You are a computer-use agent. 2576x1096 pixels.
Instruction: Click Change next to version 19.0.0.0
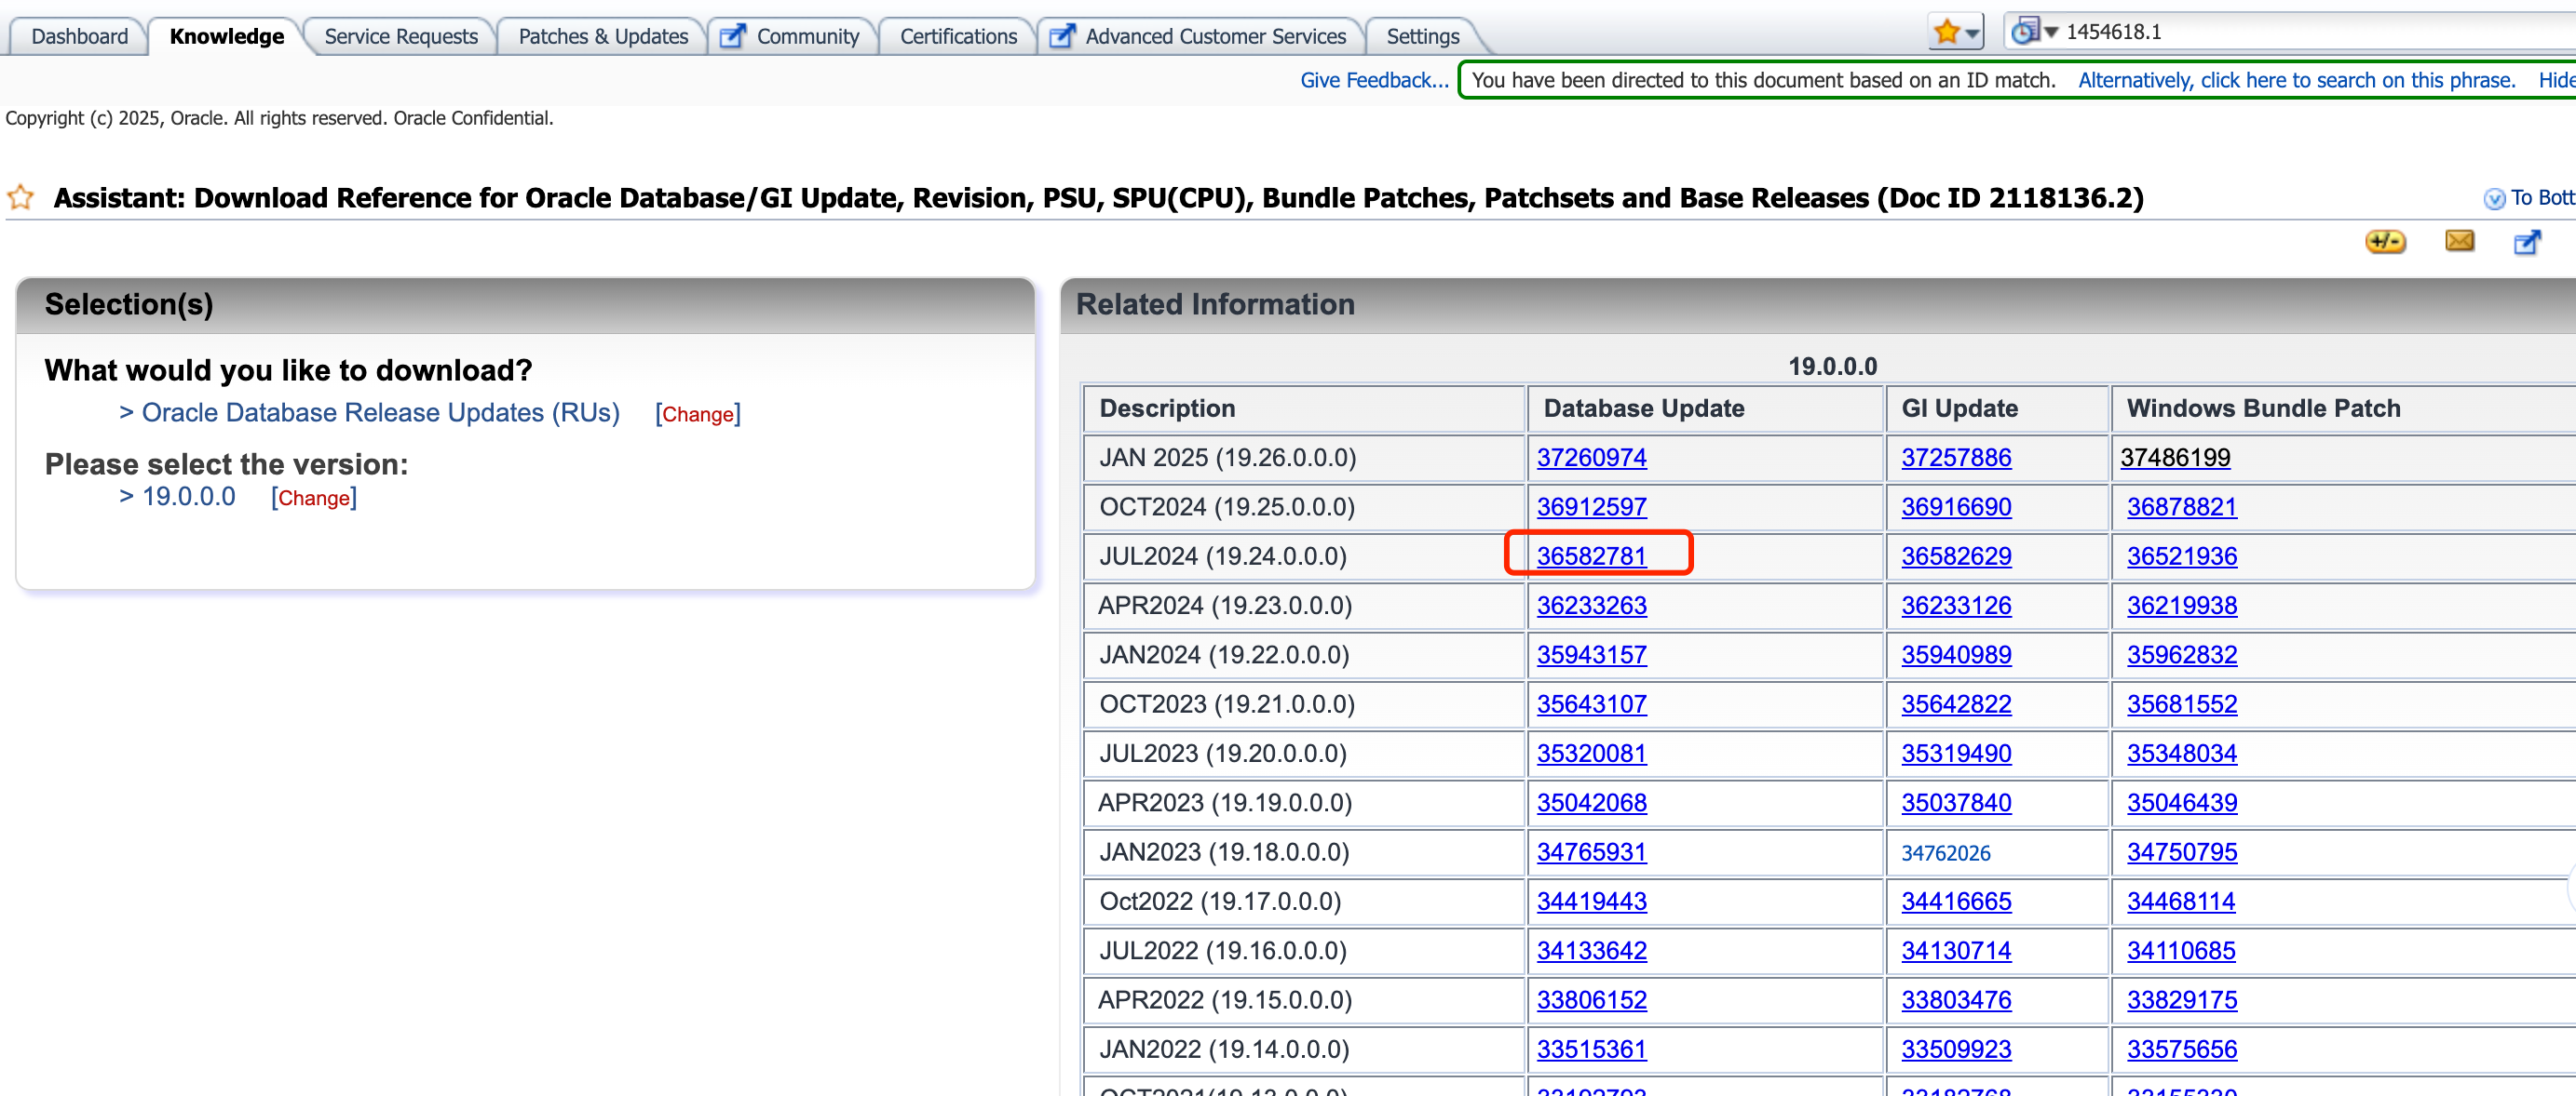click(x=314, y=498)
